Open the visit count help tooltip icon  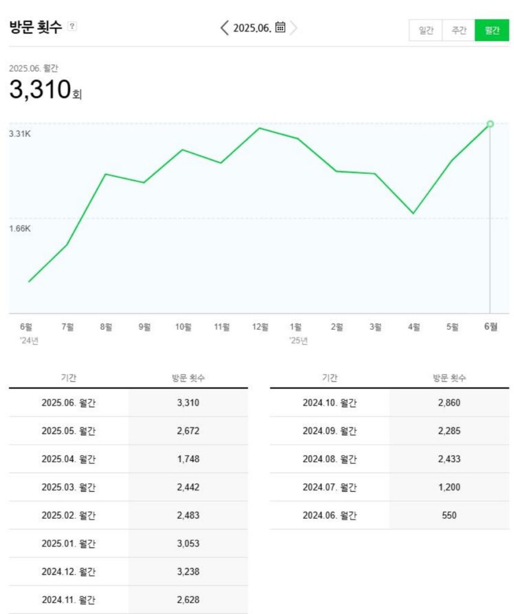pos(72,26)
